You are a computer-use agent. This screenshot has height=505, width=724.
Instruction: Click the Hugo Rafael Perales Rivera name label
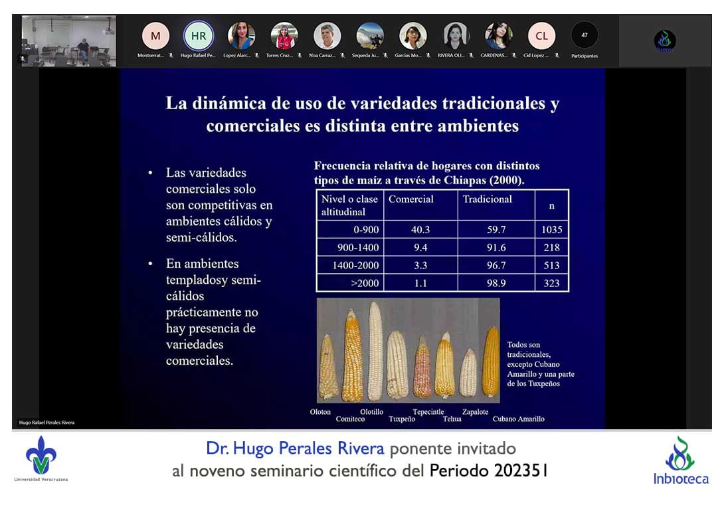[46, 423]
